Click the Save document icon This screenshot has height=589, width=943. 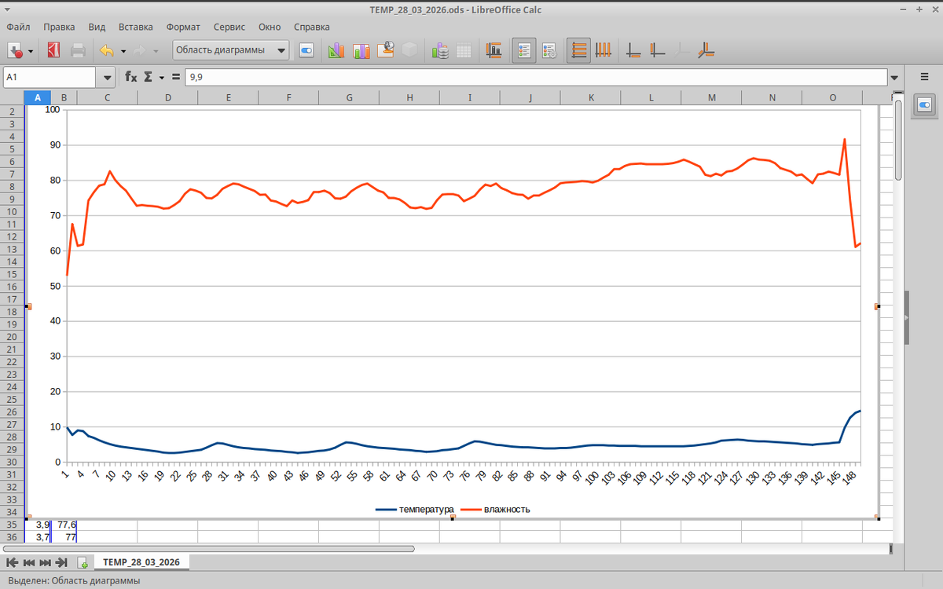click(16, 51)
